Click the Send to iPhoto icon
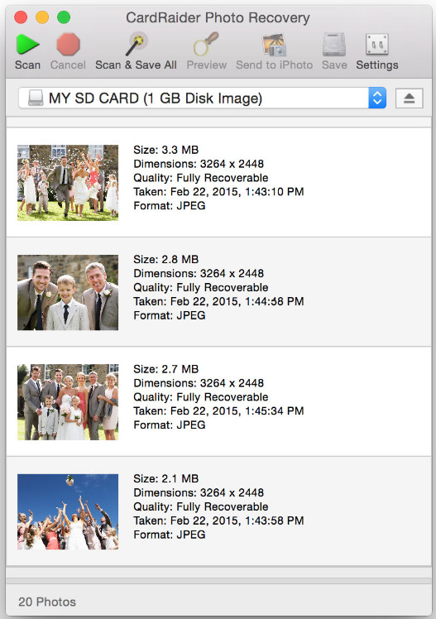This screenshot has height=619, width=436. [x=274, y=45]
